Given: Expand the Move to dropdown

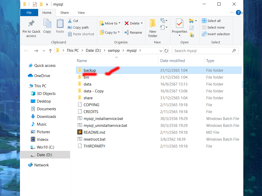Looking at the screenshot, I should (x=119, y=23).
